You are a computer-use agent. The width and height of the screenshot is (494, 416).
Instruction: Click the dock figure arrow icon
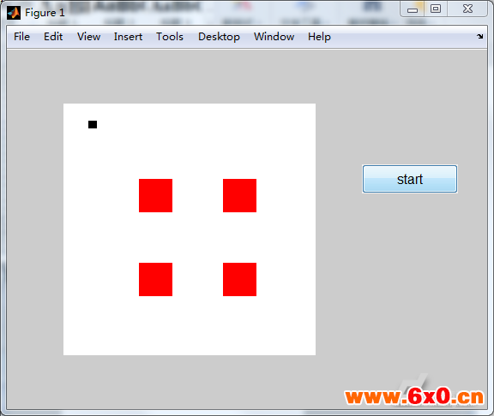tap(479, 37)
